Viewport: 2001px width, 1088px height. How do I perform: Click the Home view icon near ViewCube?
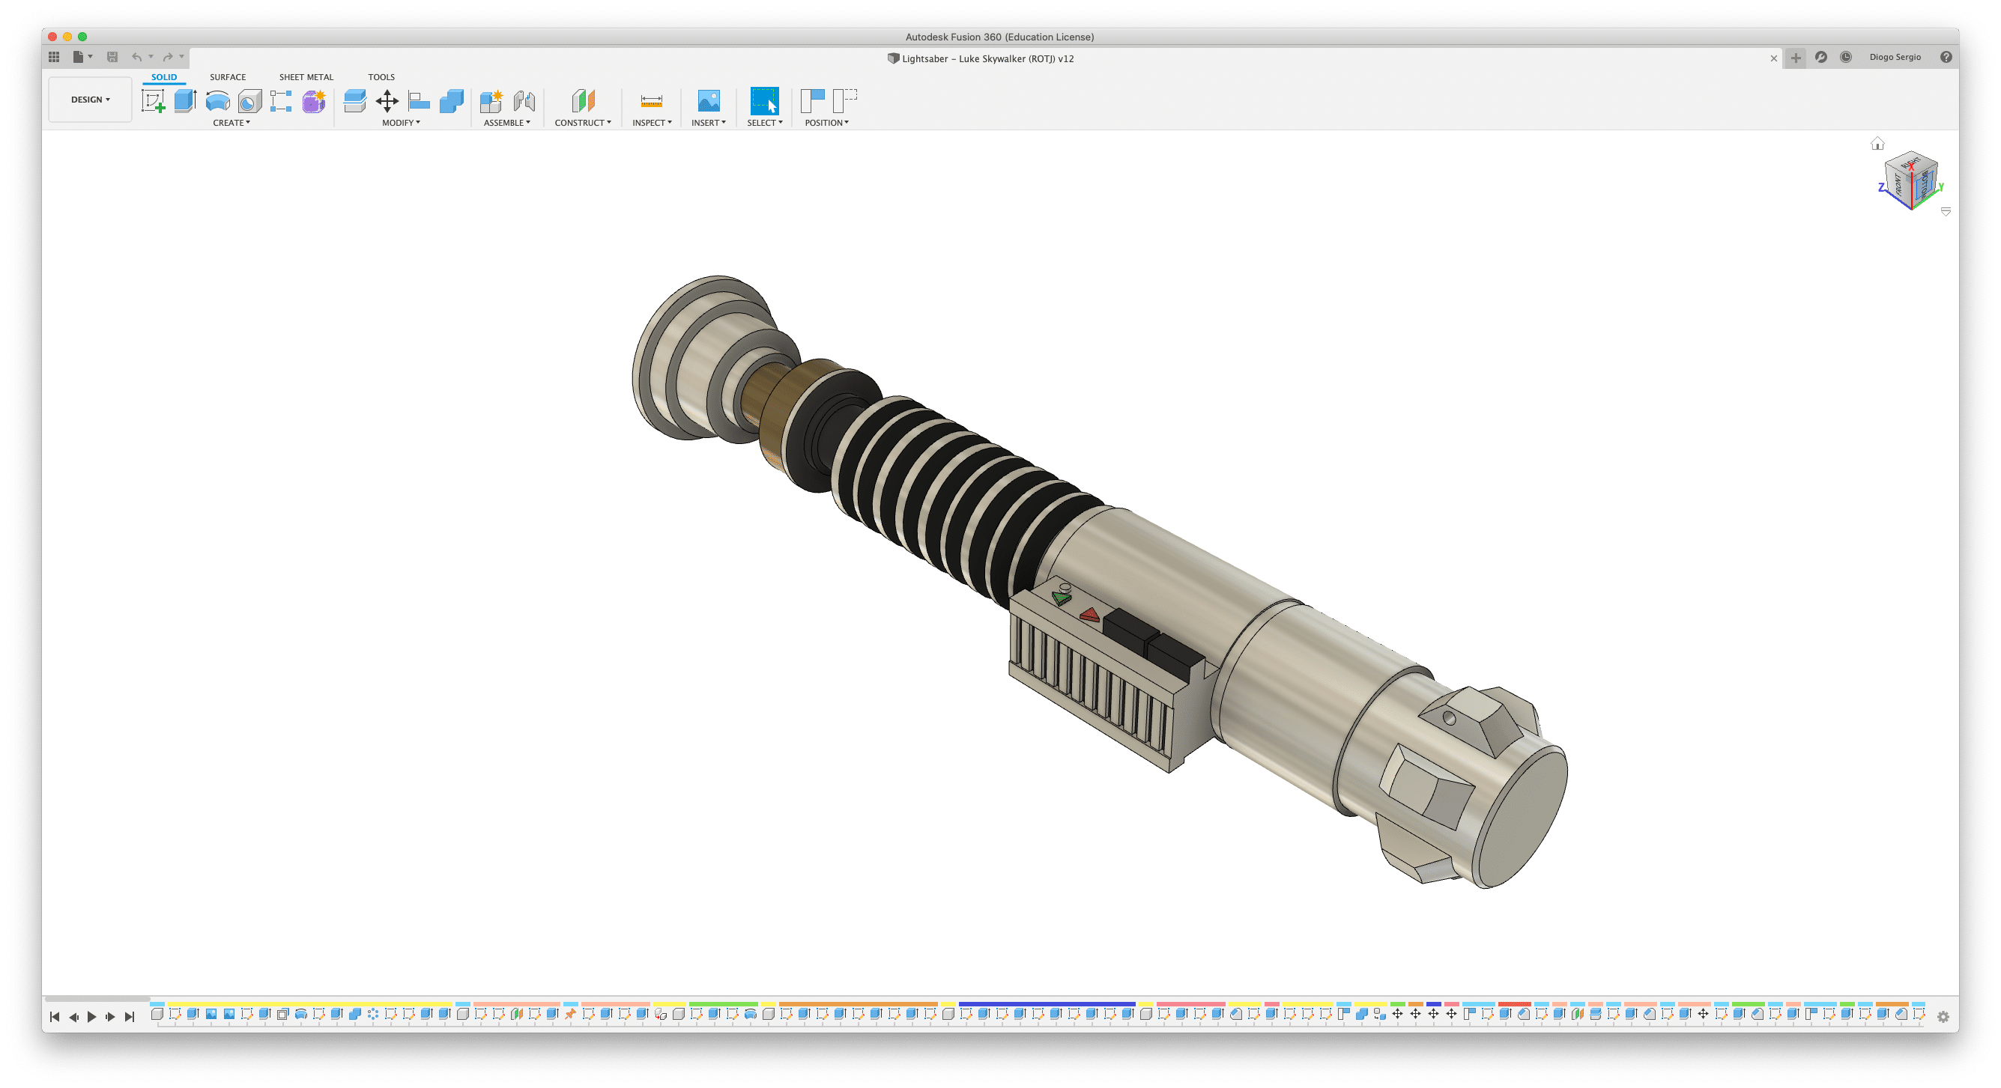[x=1877, y=144]
